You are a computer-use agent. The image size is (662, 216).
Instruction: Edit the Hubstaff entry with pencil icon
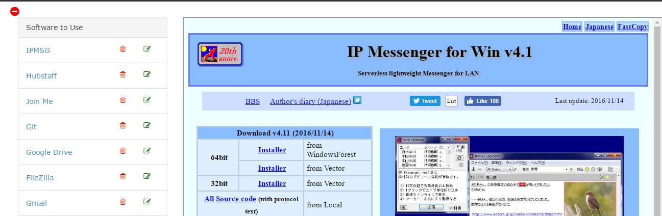click(x=147, y=74)
